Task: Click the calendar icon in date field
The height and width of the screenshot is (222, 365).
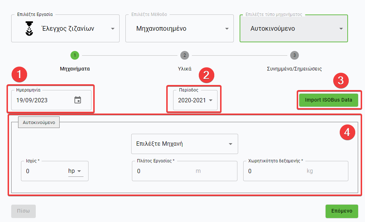Action: tap(78, 100)
